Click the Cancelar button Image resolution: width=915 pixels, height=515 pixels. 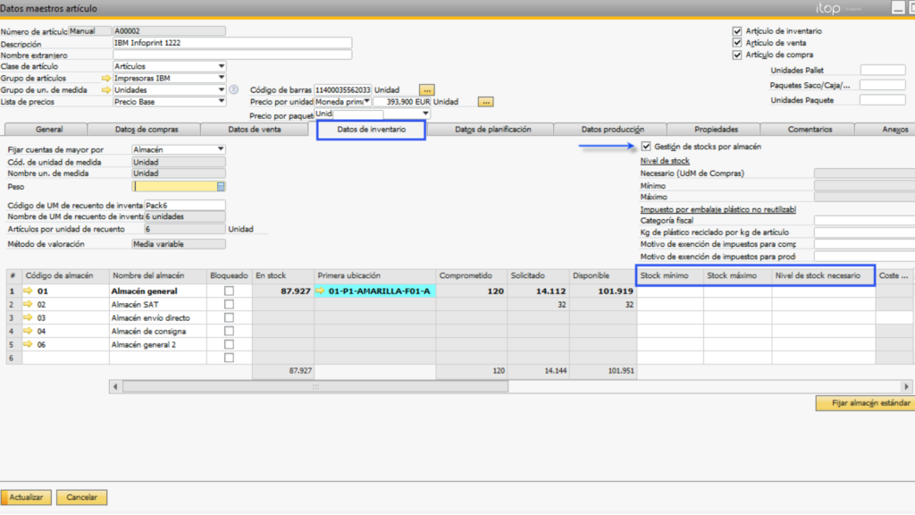81,497
